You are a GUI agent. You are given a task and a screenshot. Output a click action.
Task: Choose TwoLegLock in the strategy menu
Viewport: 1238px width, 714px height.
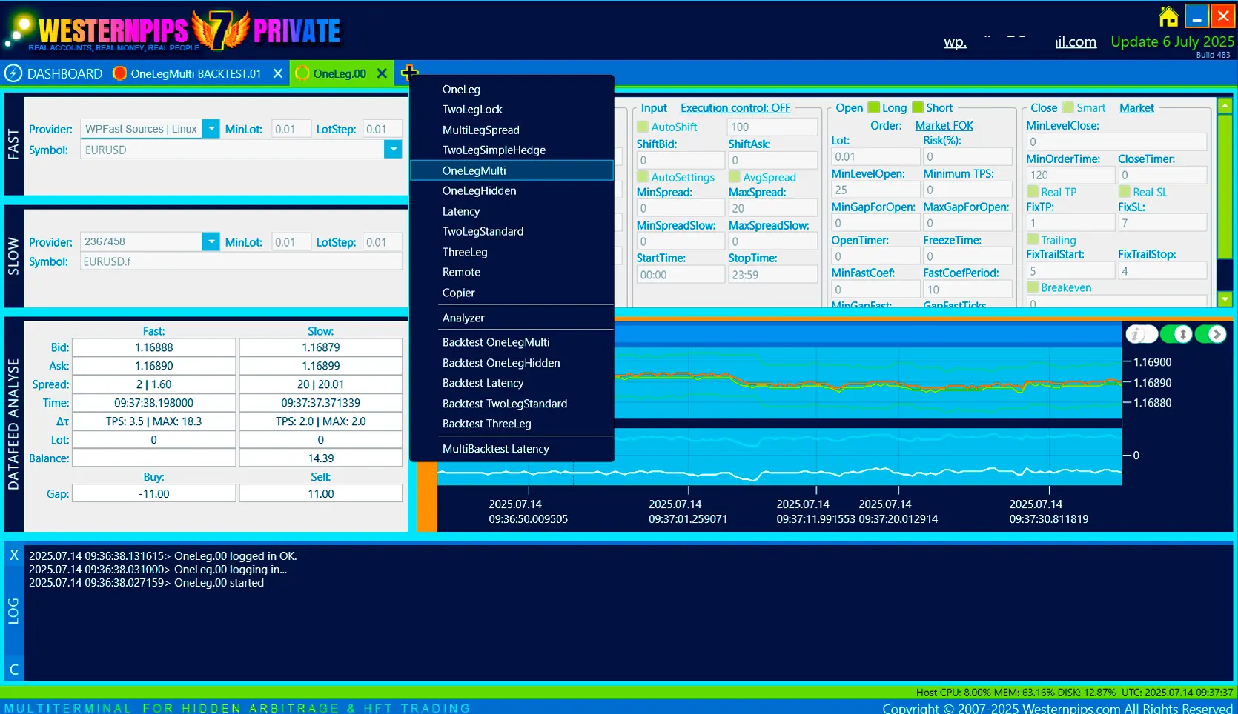point(512,109)
